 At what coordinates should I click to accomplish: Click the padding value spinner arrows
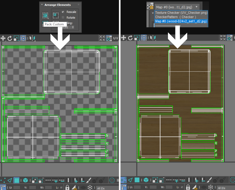pos(73,27)
